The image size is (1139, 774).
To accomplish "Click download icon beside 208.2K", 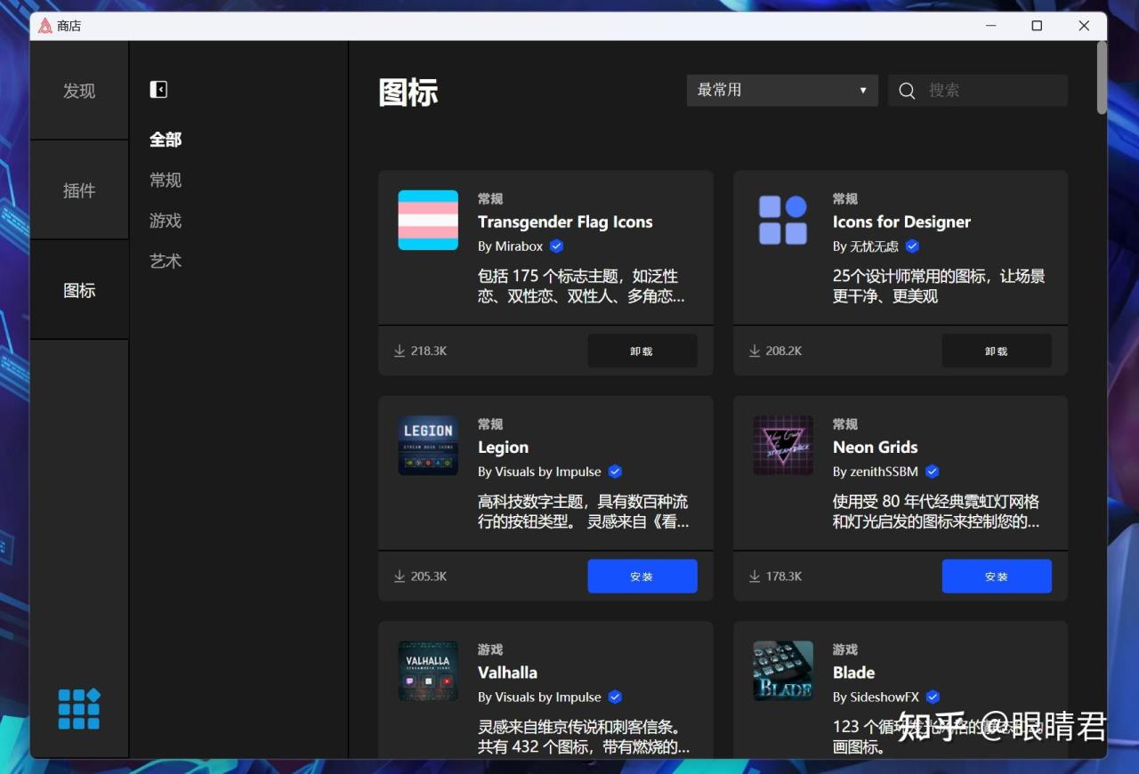I will pyautogui.click(x=755, y=351).
